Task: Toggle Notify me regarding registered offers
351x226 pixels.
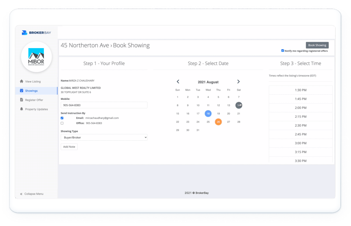Action: (x=283, y=50)
